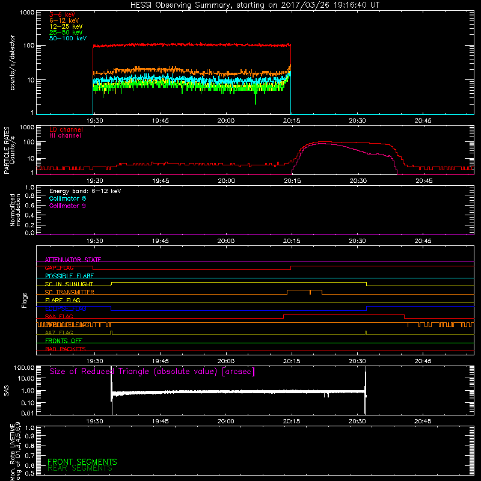Click the counts/s/detector axis label
Image resolution: width=481 pixels, height=481 pixels.
(13, 63)
